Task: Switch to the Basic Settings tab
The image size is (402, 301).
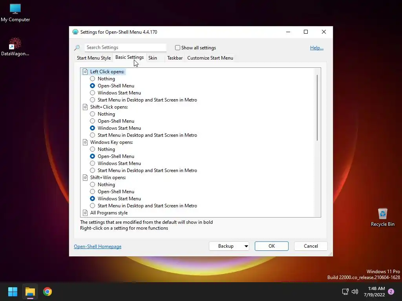Action: (x=130, y=57)
